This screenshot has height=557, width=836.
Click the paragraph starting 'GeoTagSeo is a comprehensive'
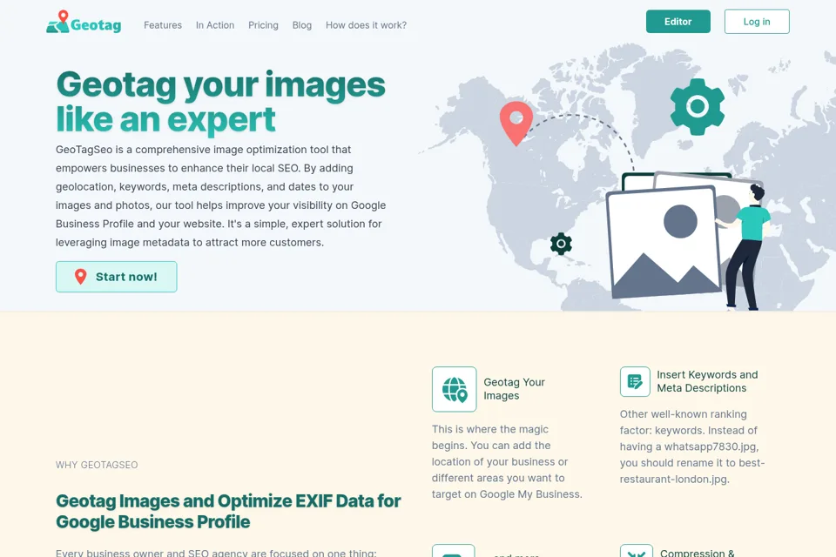pos(220,196)
